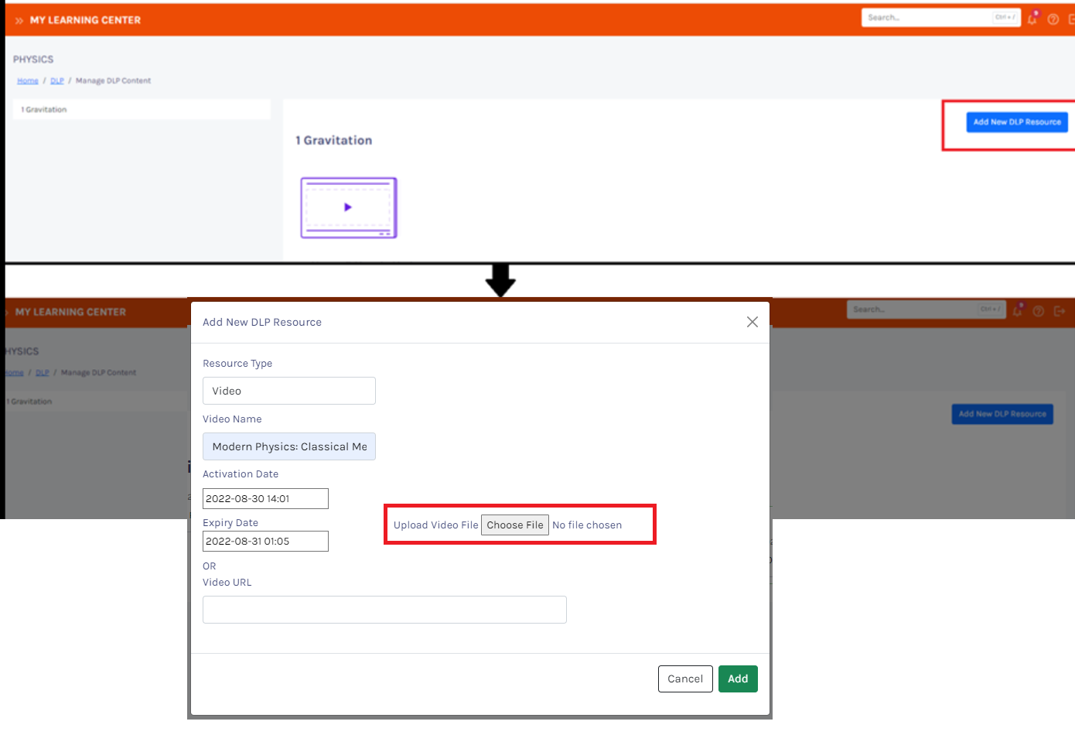The image size is (1075, 735).
Task: Go to Home via the top undimmed breadcrumb
Action: click(28, 80)
